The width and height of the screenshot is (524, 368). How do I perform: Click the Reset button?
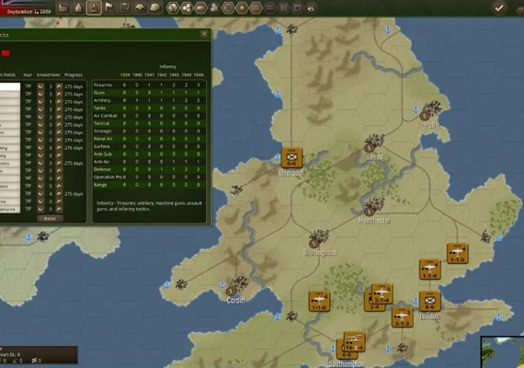click(50, 218)
